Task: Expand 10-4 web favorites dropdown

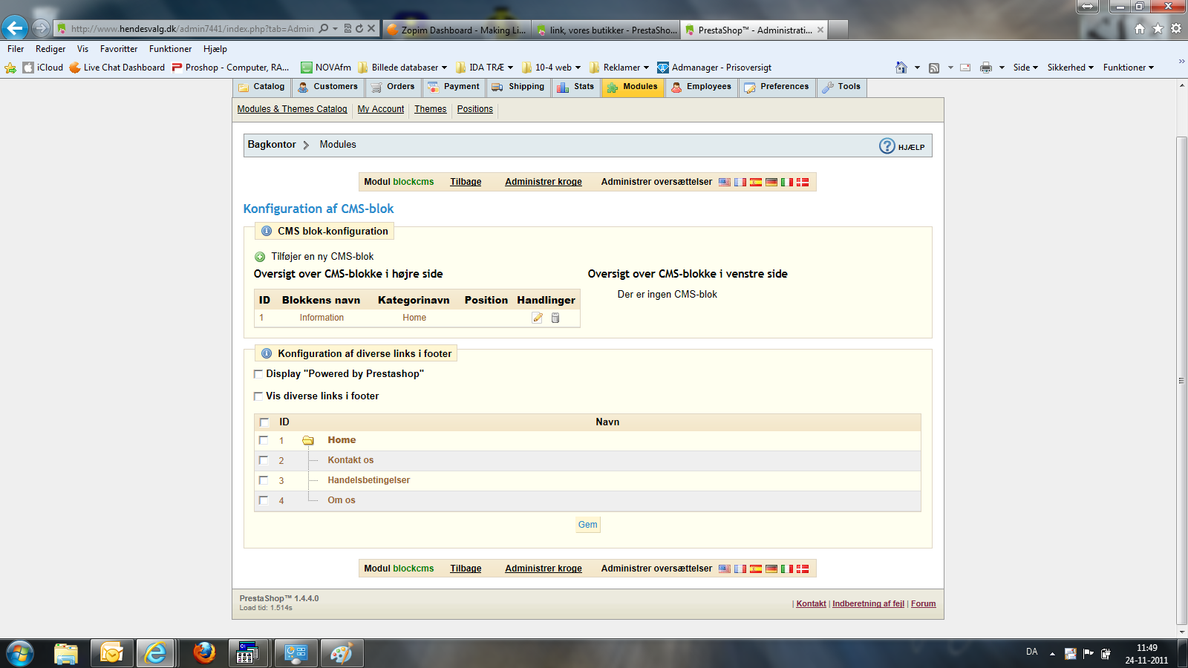Action: click(578, 68)
